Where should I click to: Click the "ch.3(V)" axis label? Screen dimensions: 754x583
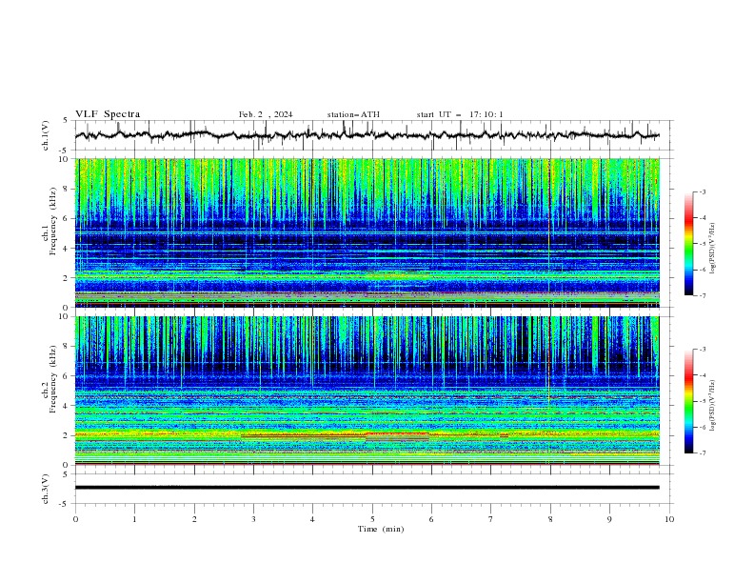pyautogui.click(x=46, y=489)
